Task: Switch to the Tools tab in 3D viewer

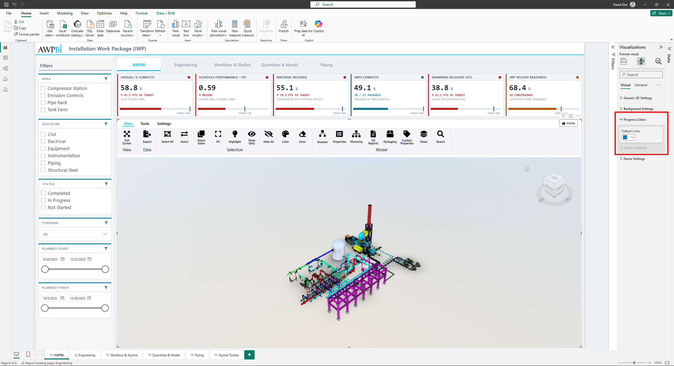Action: [145, 124]
